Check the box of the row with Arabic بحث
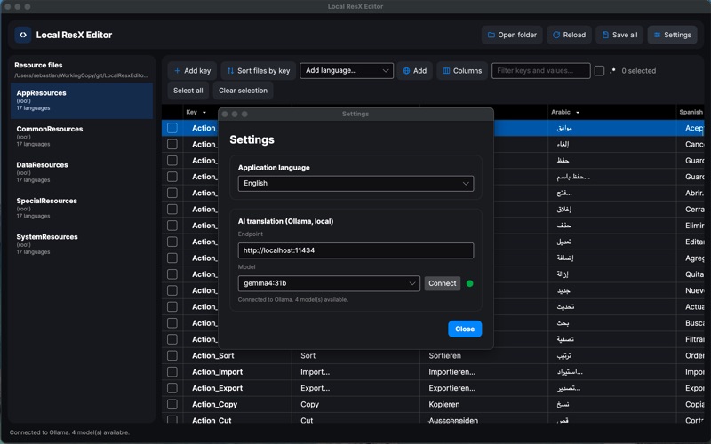This screenshot has width=711, height=444. pyautogui.click(x=172, y=323)
